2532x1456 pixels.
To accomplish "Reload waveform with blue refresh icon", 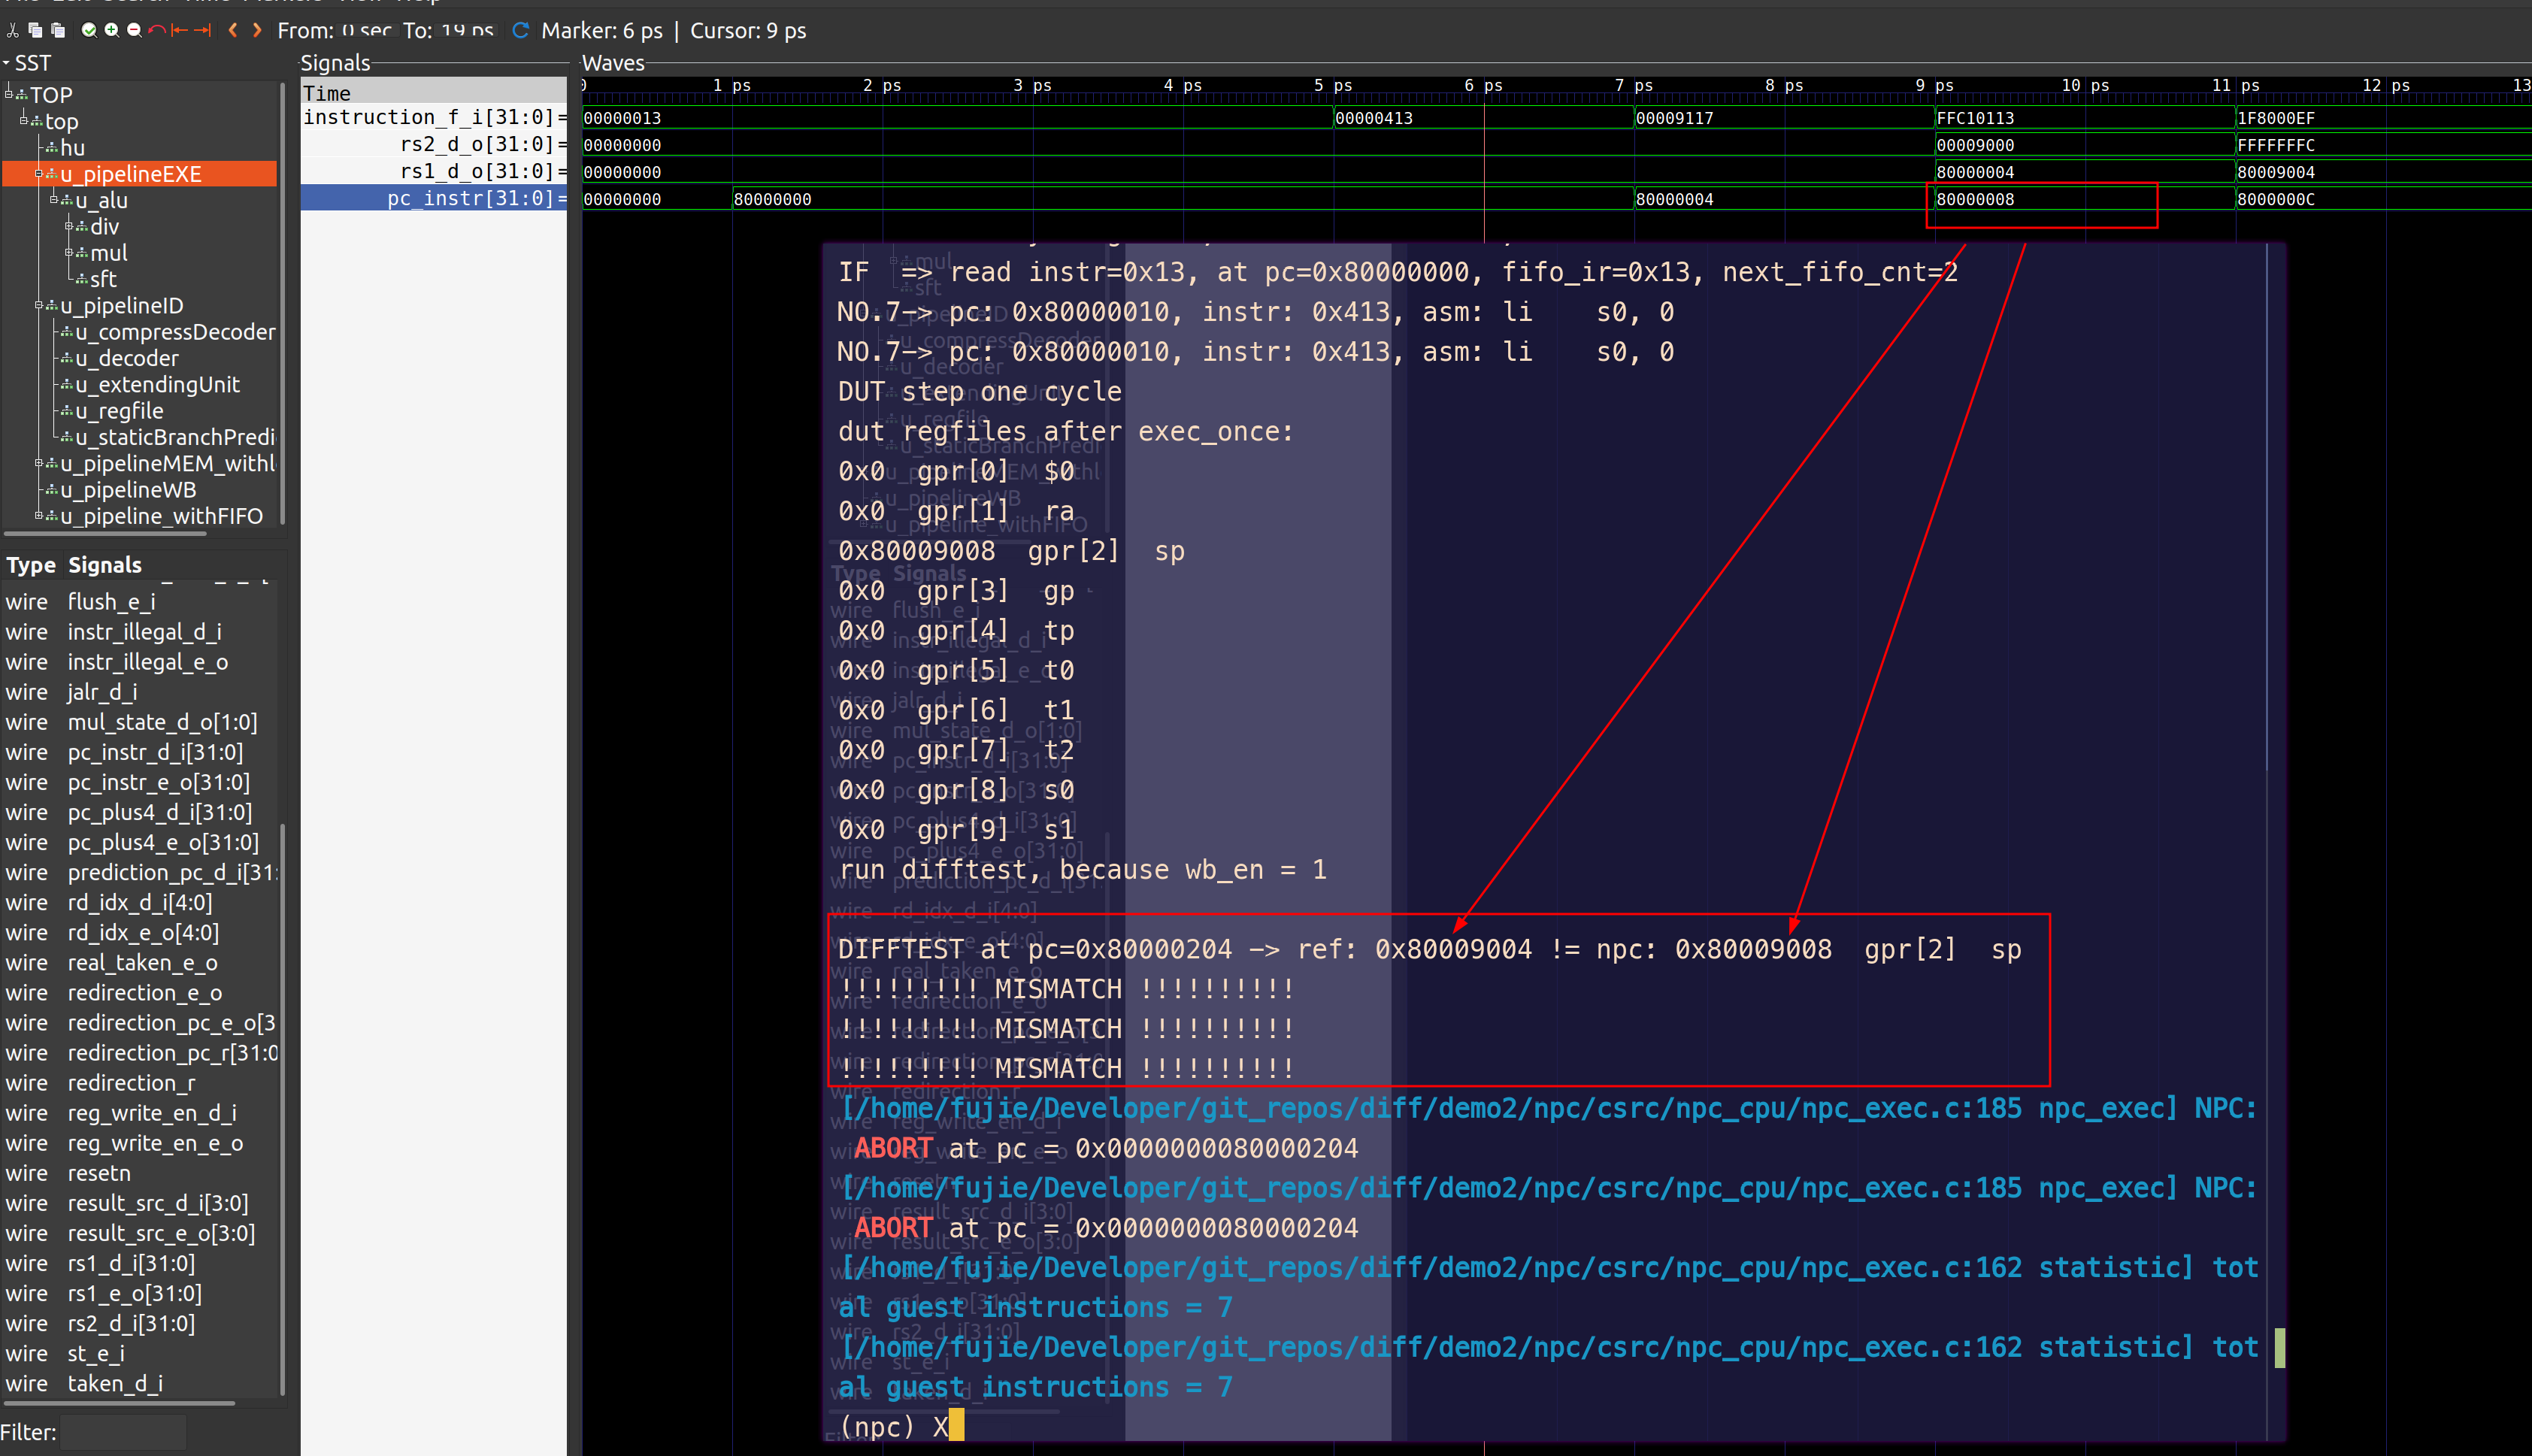I will click(x=520, y=30).
